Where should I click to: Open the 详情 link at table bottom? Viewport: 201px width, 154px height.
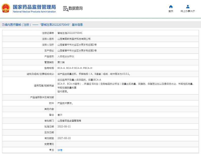pyautogui.click(x=60, y=150)
